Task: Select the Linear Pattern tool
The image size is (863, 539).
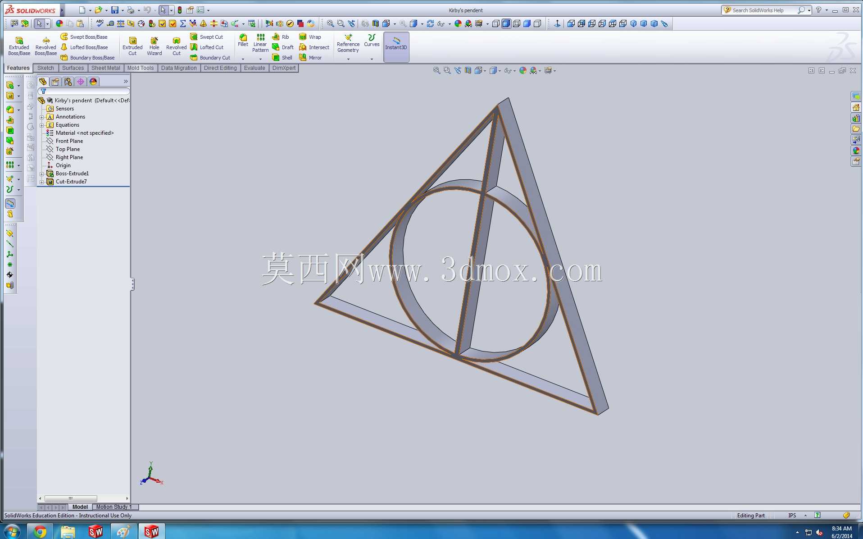Action: coord(260,43)
